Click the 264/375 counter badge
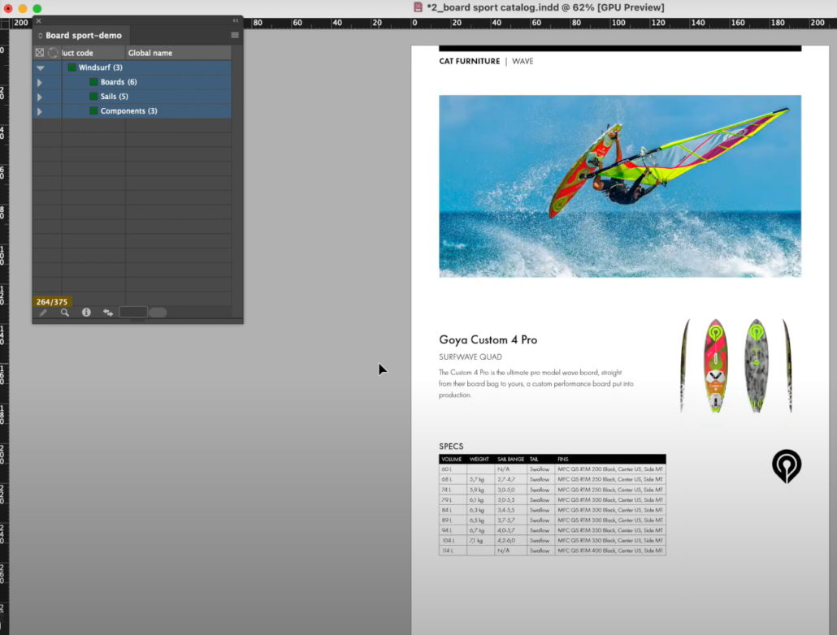This screenshot has width=837, height=635. (52, 301)
